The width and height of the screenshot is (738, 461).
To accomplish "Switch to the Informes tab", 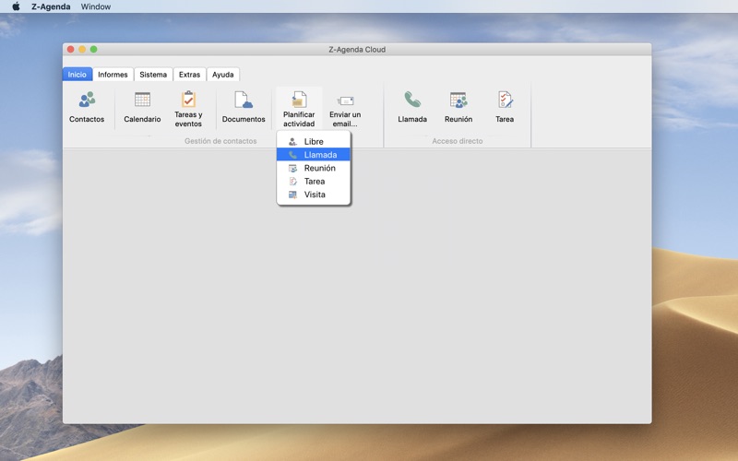I will [x=113, y=75].
